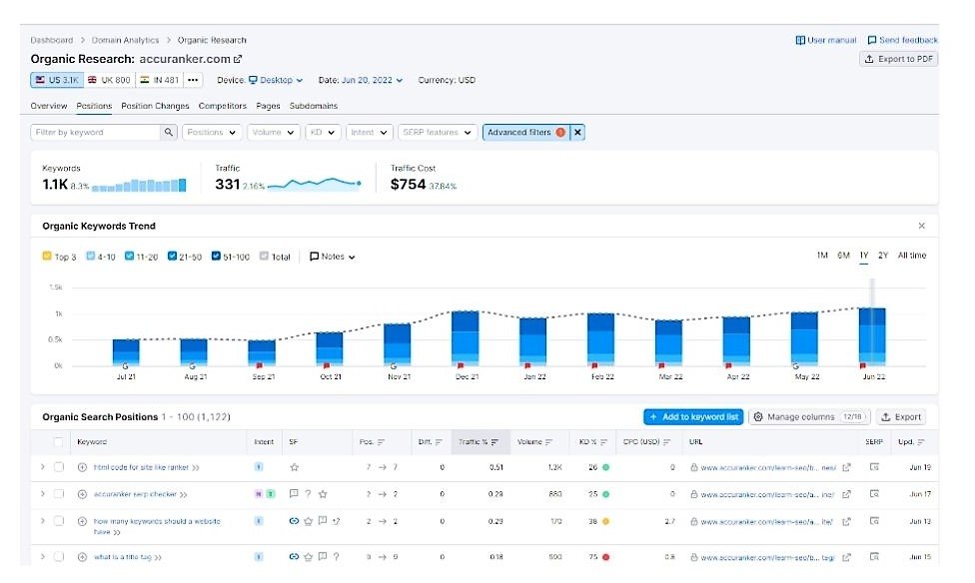The height and width of the screenshot is (583, 975).
Task: Click the Dec 21 red note flag
Action: (461, 365)
